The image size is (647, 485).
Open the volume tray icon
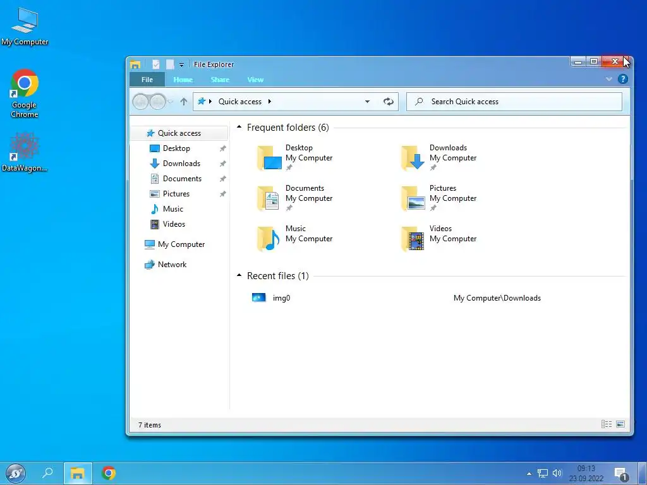coord(557,473)
